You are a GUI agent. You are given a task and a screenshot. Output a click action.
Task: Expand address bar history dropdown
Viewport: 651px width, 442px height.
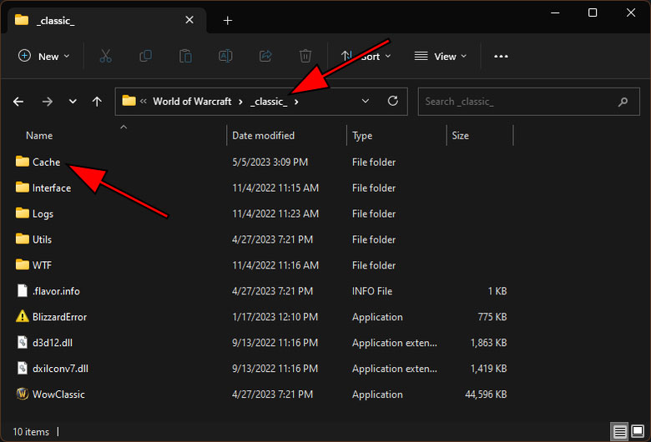tap(366, 101)
